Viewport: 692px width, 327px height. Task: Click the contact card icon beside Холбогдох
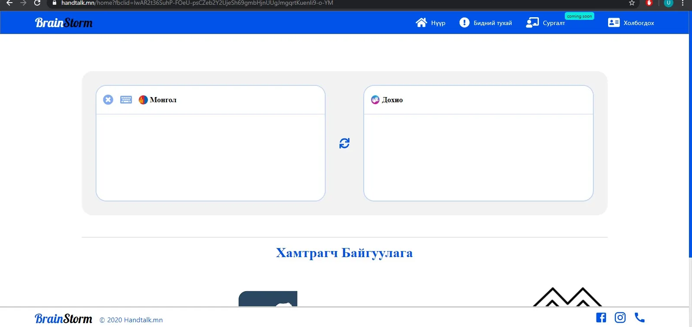[614, 22]
